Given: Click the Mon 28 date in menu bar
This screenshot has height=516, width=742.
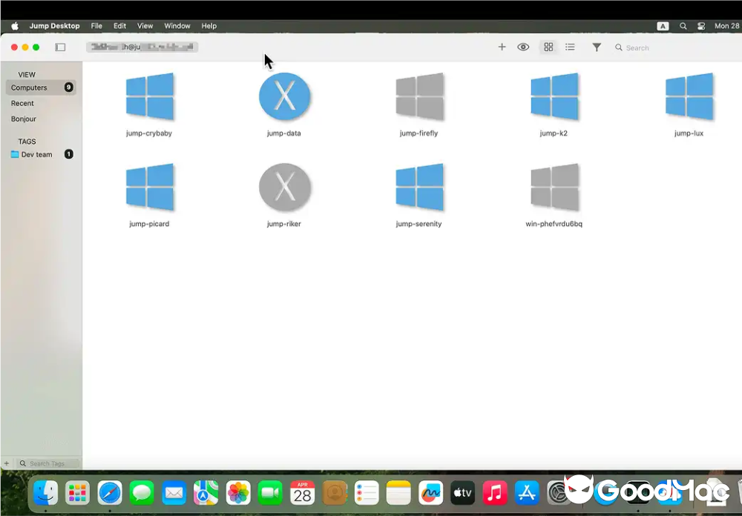Looking at the screenshot, I should pyautogui.click(x=727, y=26).
